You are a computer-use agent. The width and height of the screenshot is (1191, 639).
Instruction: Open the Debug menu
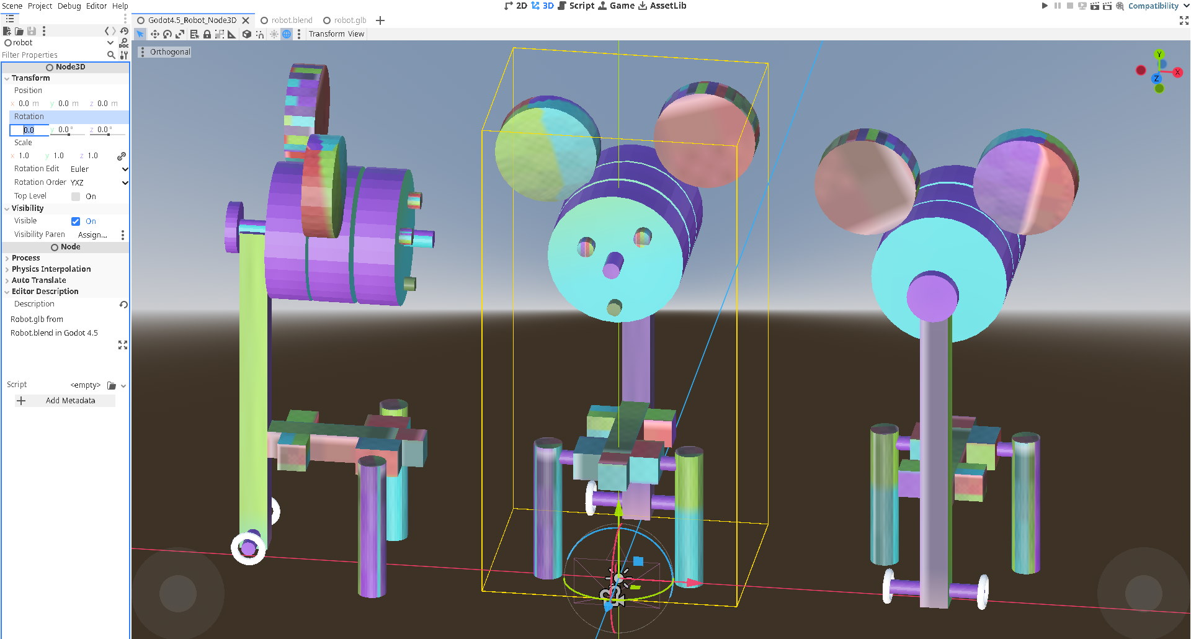69,6
